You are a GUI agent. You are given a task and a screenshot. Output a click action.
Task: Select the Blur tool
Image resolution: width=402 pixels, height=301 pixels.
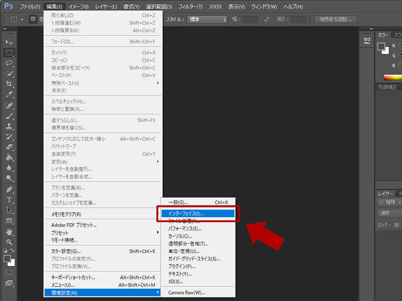click(x=9, y=168)
